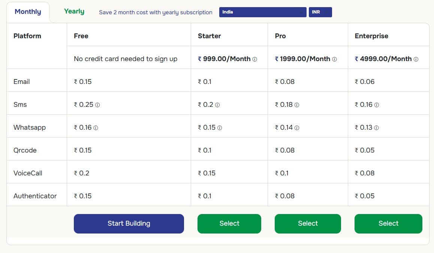Switch to the Monthly pricing tab
434x253 pixels.
[28, 12]
